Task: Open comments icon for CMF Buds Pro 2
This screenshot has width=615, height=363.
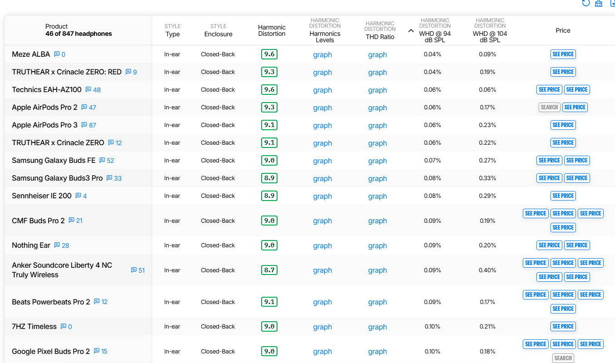Action: click(x=71, y=221)
